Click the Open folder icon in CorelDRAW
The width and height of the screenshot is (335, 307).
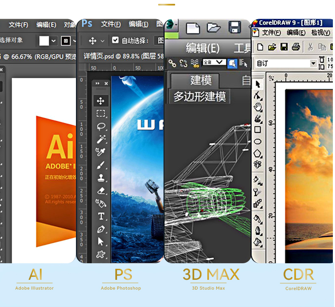coord(272,47)
